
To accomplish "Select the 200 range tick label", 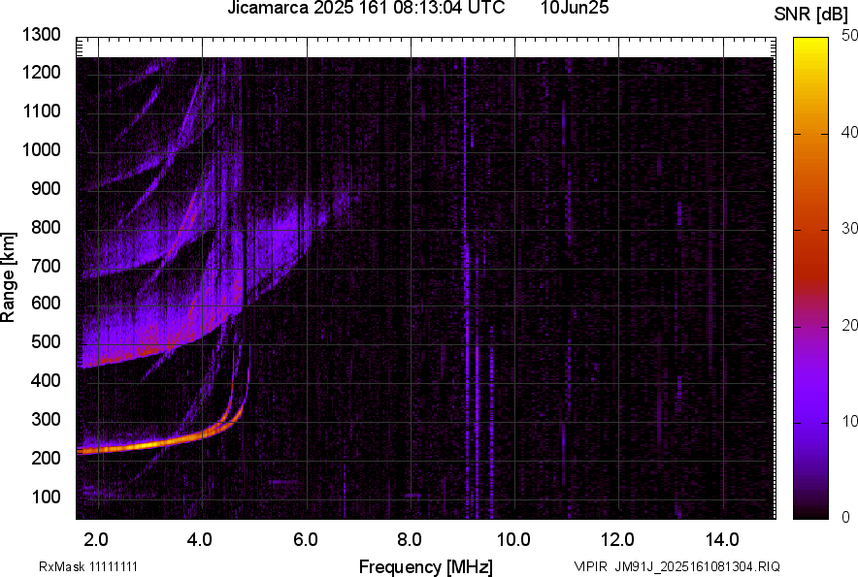I will (46, 458).
